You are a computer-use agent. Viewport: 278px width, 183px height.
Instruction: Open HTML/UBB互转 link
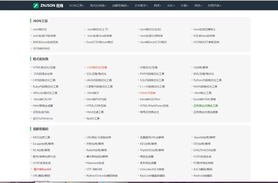pos(96,106)
